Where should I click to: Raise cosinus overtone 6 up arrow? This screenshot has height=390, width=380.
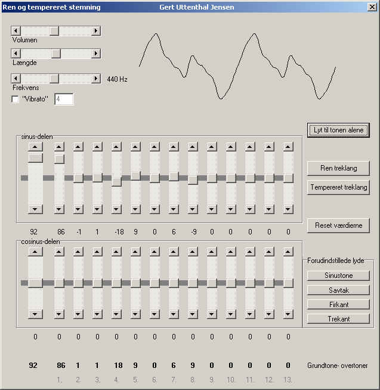(155, 252)
